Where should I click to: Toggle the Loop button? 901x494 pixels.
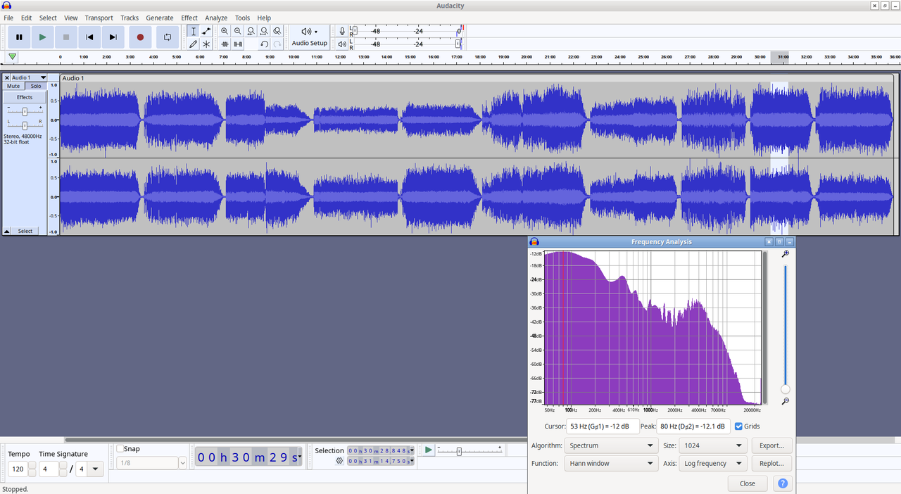click(x=167, y=37)
